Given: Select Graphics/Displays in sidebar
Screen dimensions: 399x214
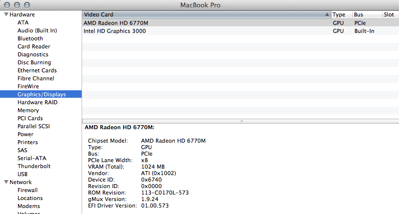Looking at the screenshot, I should [41, 94].
